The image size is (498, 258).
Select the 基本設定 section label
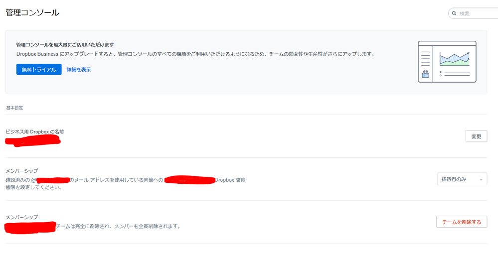(x=14, y=108)
